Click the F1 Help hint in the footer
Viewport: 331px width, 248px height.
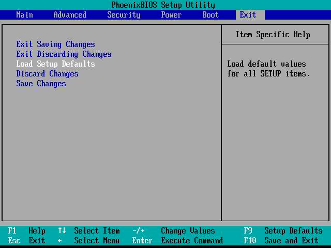point(27,231)
